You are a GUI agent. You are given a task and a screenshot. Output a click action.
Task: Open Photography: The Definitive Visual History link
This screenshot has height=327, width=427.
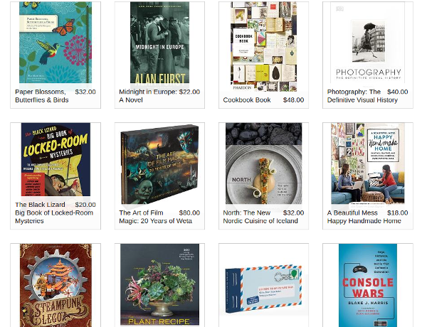(x=362, y=96)
